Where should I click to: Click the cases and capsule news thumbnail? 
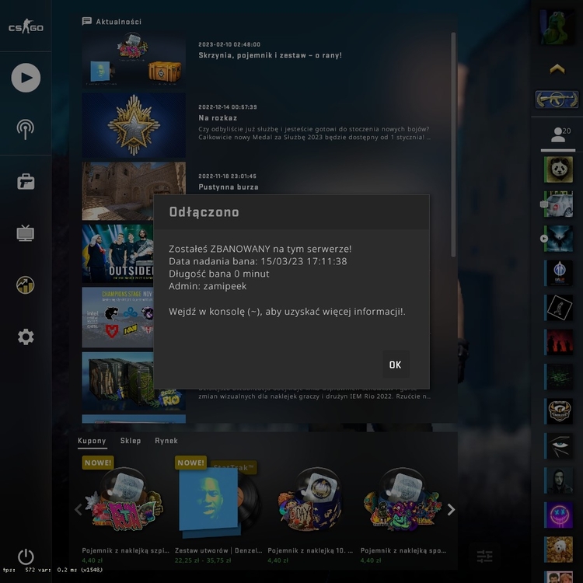click(x=134, y=59)
